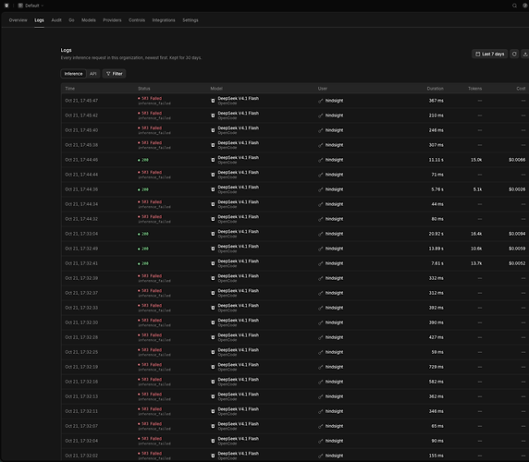Click the Duration column header
The height and width of the screenshot is (462, 529).
coord(435,89)
